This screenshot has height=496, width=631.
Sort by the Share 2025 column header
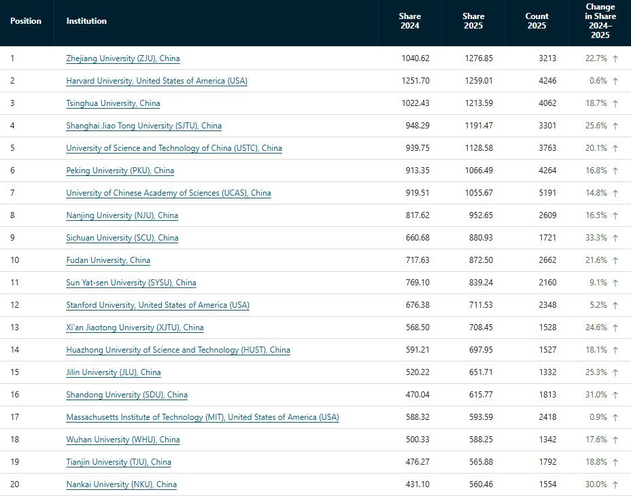(x=473, y=21)
